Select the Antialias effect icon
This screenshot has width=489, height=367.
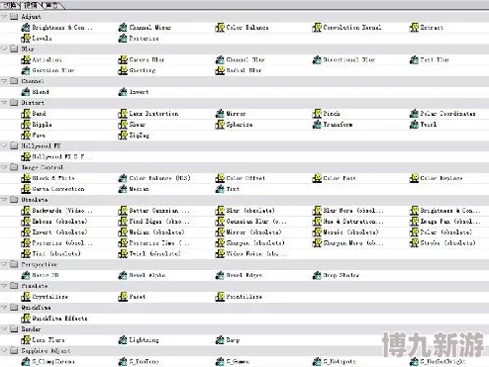tap(26, 60)
